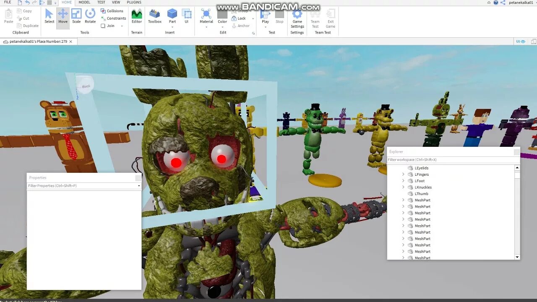Open Game Settings
This screenshot has height=302, width=537.
point(297,18)
